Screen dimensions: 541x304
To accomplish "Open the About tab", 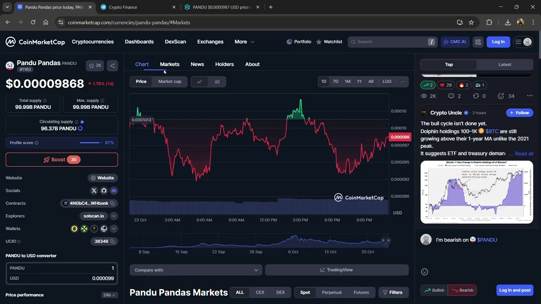I will click(x=252, y=64).
